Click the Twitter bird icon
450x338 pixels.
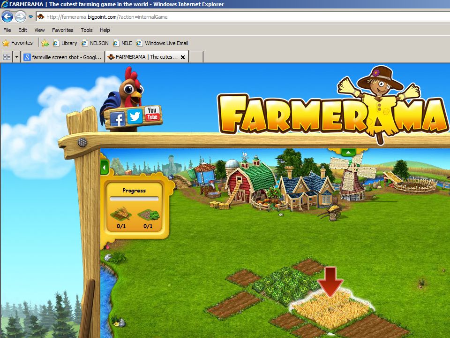[x=135, y=116]
